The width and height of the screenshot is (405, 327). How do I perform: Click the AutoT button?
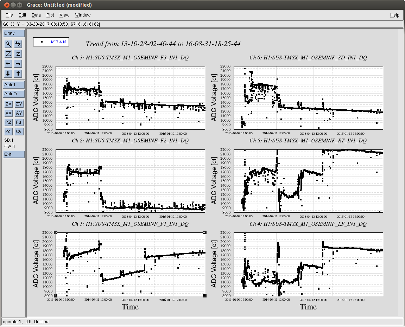pyautogui.click(x=14, y=85)
